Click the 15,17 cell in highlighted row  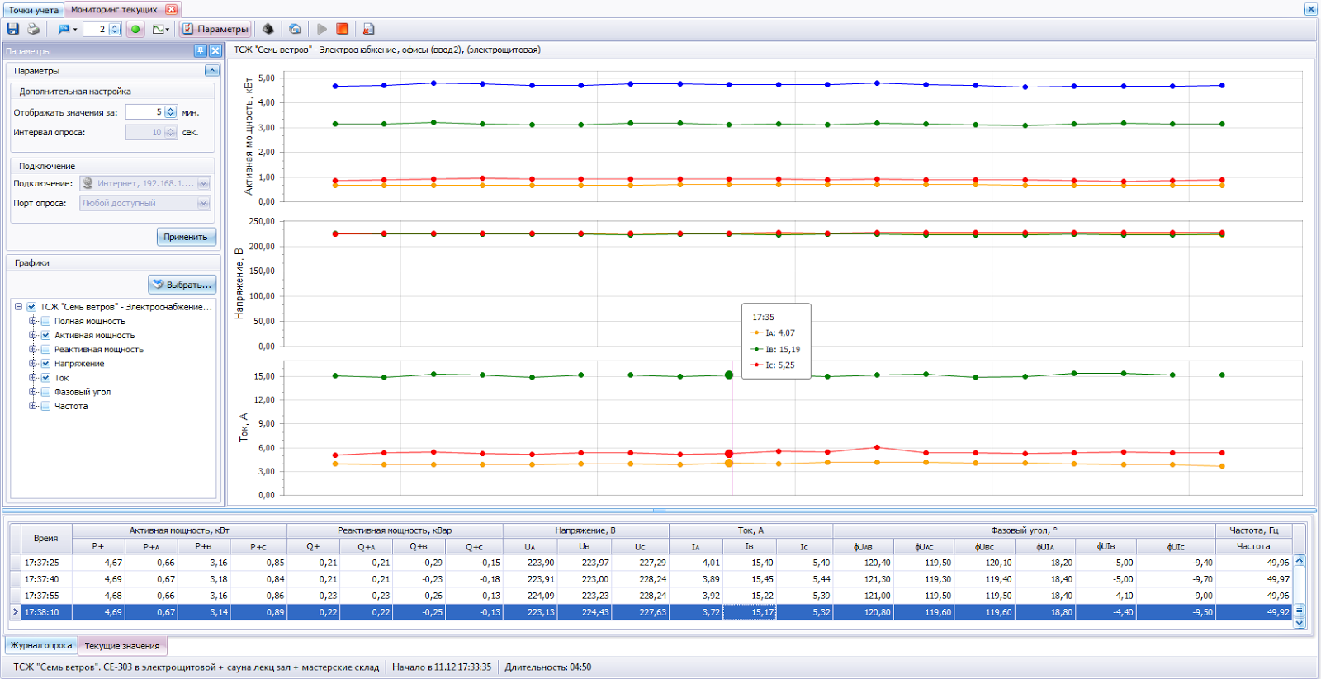[x=750, y=612]
